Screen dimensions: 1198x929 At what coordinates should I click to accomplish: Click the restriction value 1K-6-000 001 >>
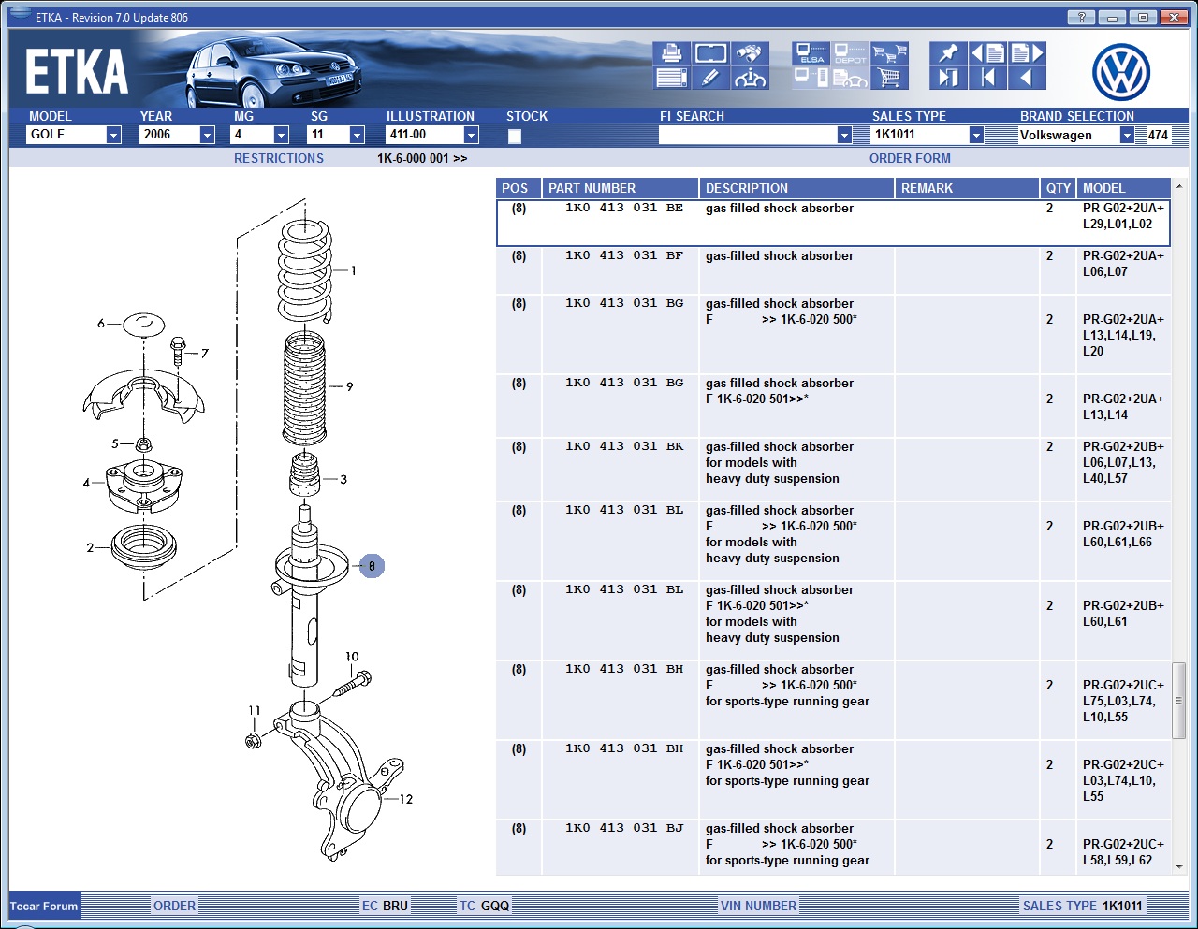coord(422,159)
